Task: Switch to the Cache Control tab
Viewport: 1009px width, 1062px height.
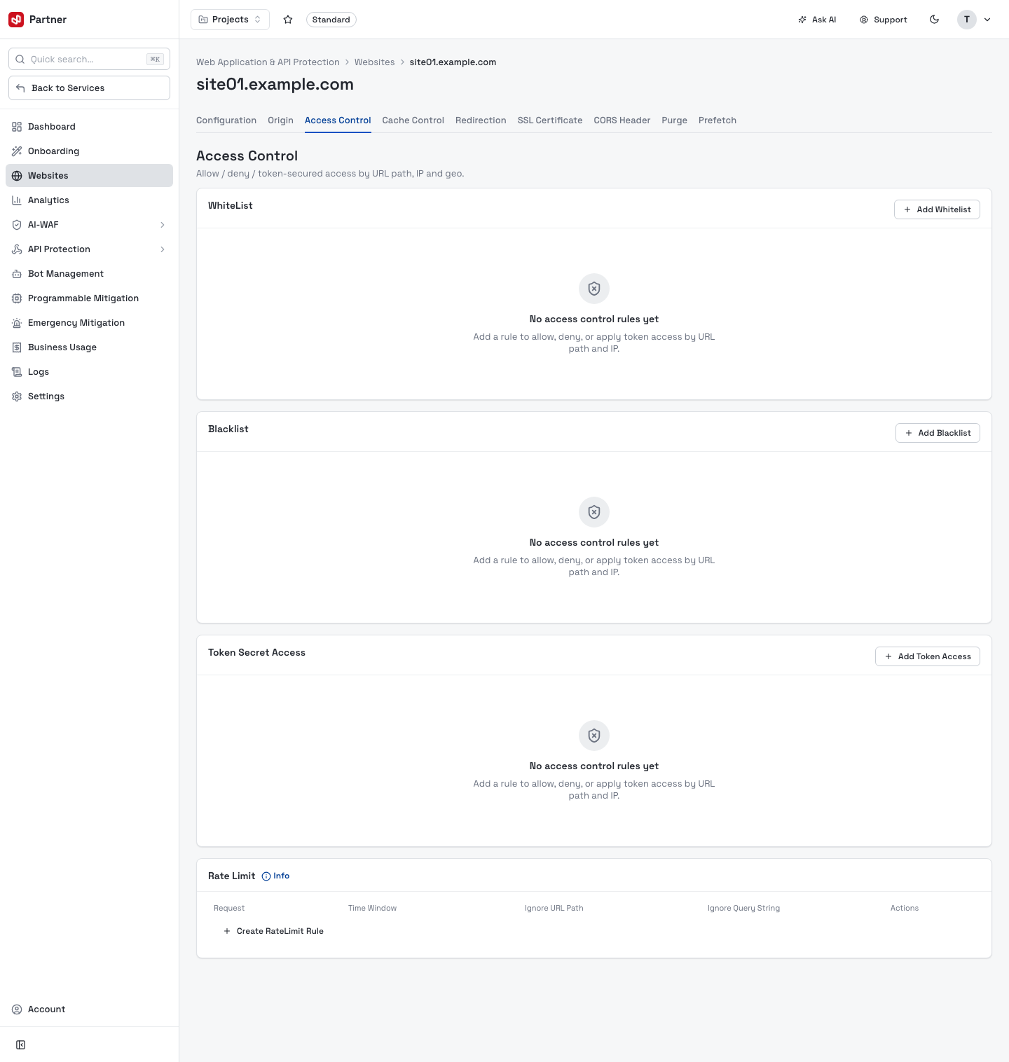Action: (413, 120)
